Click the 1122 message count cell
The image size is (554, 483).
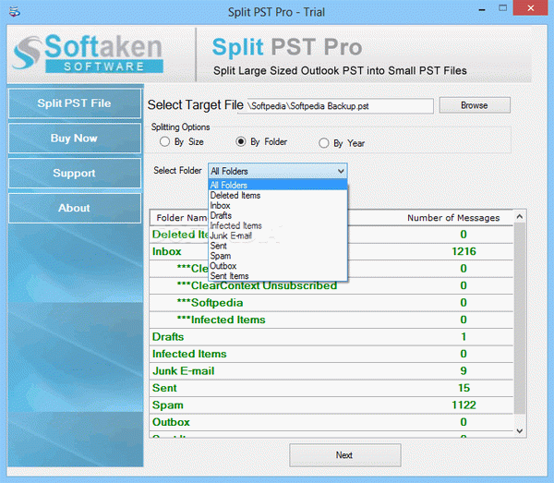pos(464,405)
